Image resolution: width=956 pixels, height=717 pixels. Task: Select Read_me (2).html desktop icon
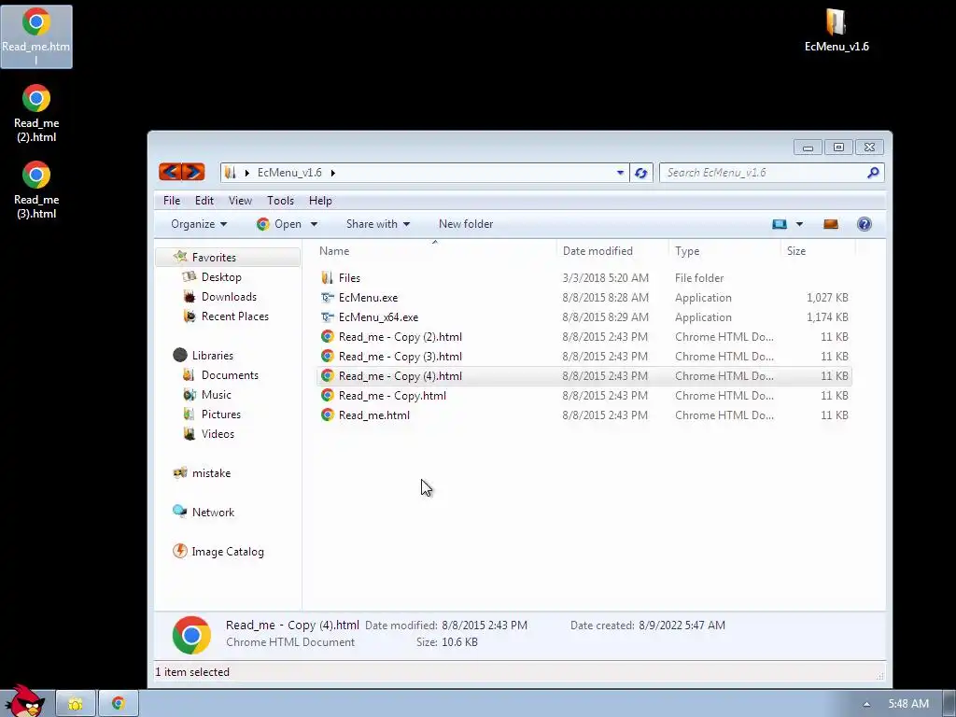[36, 113]
